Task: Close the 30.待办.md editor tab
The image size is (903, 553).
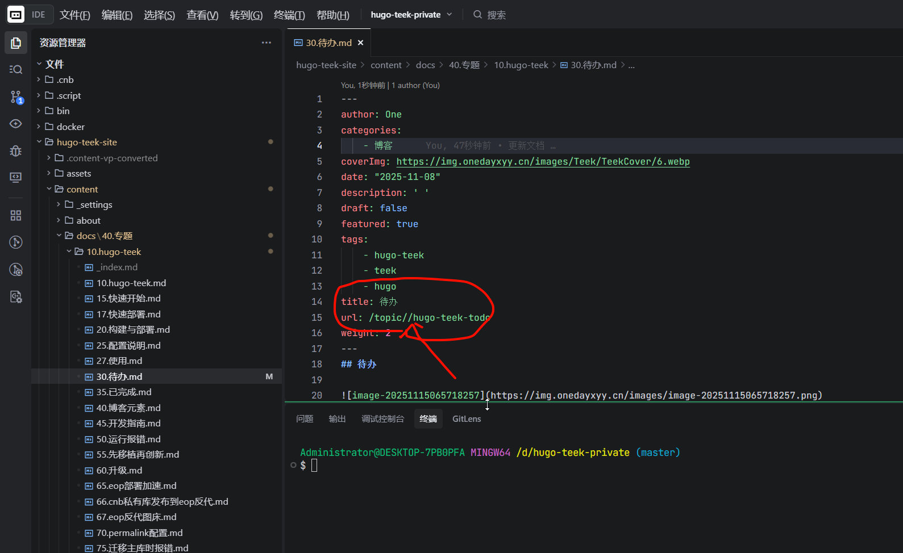Action: [x=360, y=43]
